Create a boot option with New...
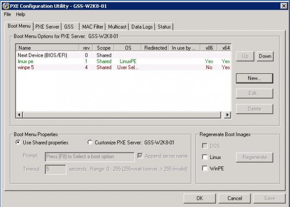 pyautogui.click(x=254, y=78)
